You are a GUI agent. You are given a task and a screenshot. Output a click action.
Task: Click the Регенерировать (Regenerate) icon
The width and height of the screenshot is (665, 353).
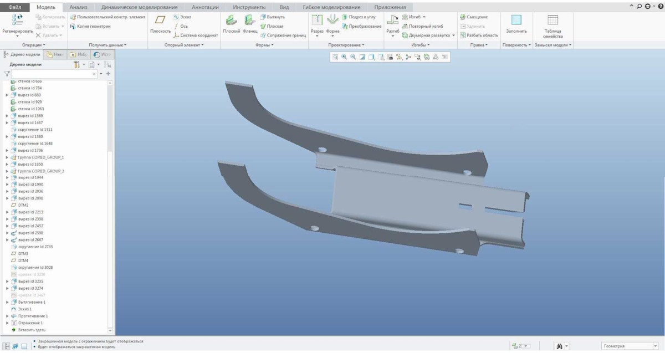pos(17,20)
